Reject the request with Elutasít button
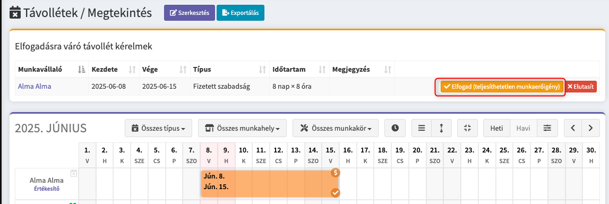609x204 pixels. coord(581,87)
